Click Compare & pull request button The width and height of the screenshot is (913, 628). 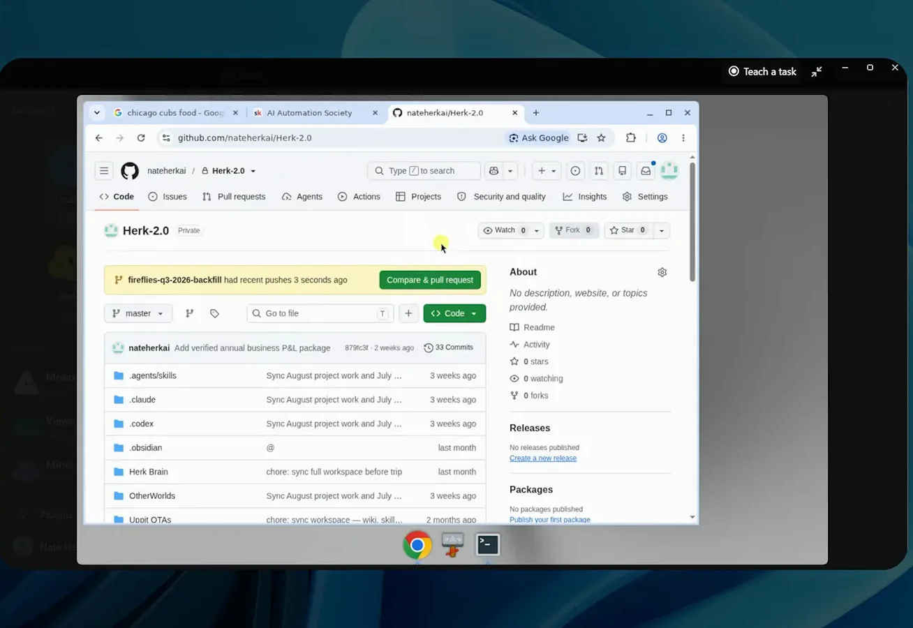click(430, 280)
